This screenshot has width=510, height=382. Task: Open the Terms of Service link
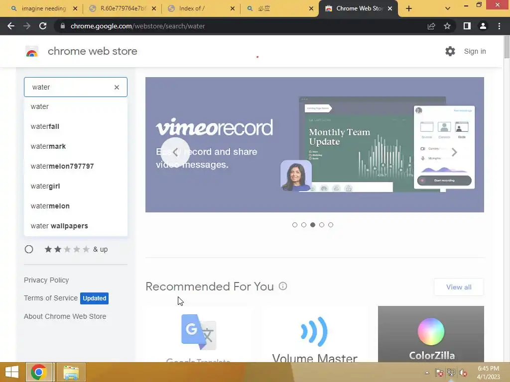tap(51, 298)
